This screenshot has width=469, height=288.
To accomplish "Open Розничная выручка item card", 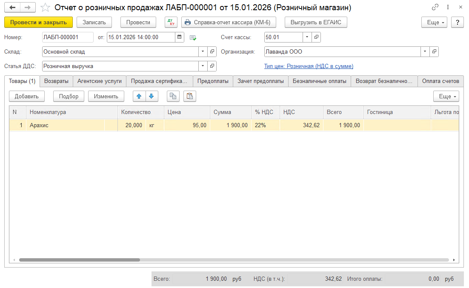I will pyautogui.click(x=212, y=66).
